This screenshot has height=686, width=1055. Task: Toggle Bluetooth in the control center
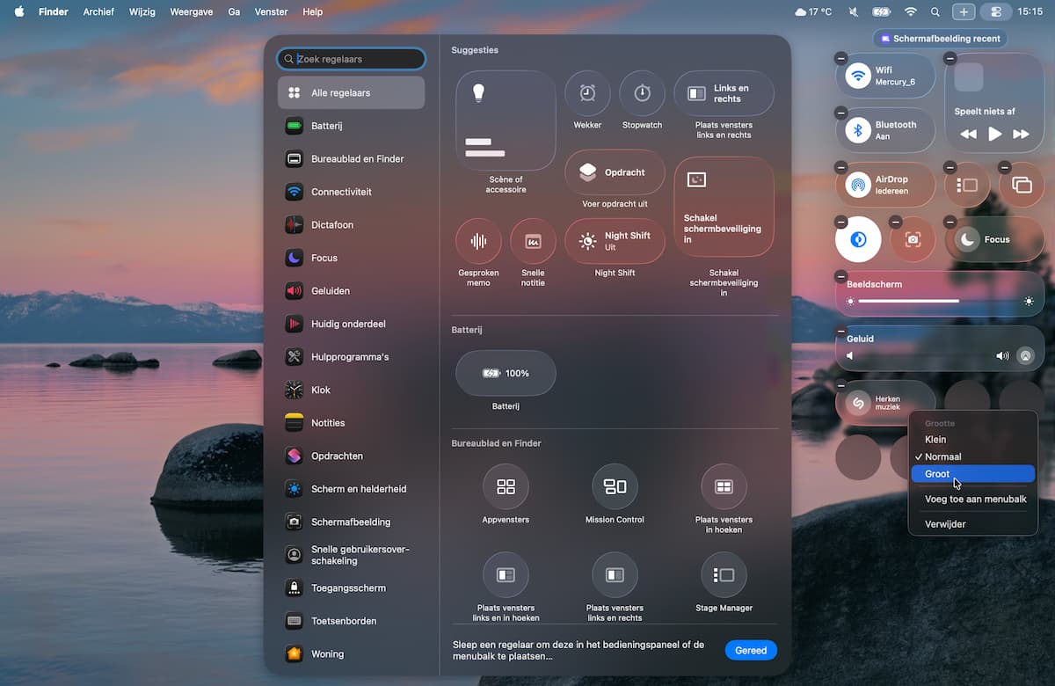tap(858, 130)
